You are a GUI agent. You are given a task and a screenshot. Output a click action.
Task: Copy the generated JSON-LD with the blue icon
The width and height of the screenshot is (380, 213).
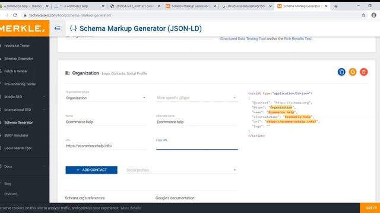tap(341, 72)
